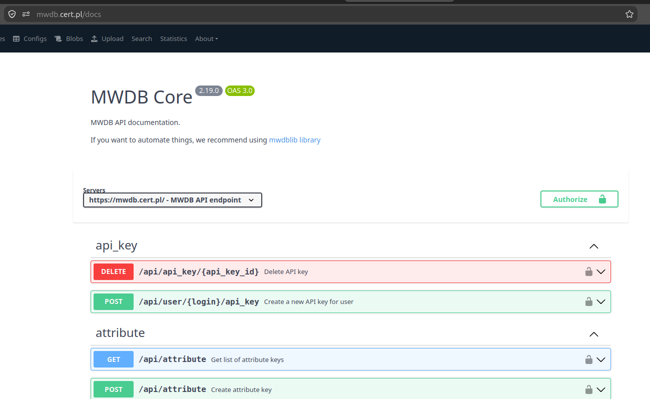Follow the mwdblib library link

pyautogui.click(x=295, y=140)
